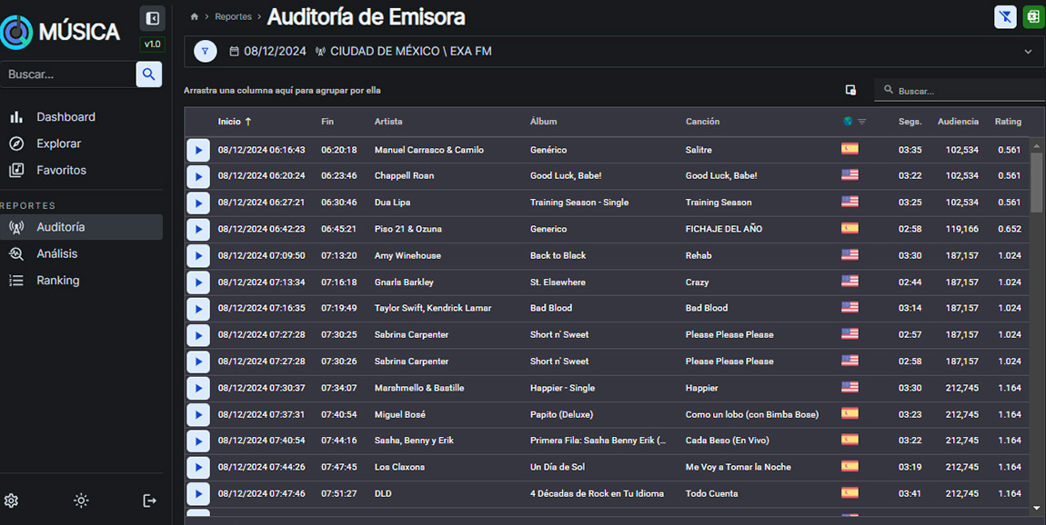Sort by the Audiencia column header
1046x525 pixels.
coord(958,121)
